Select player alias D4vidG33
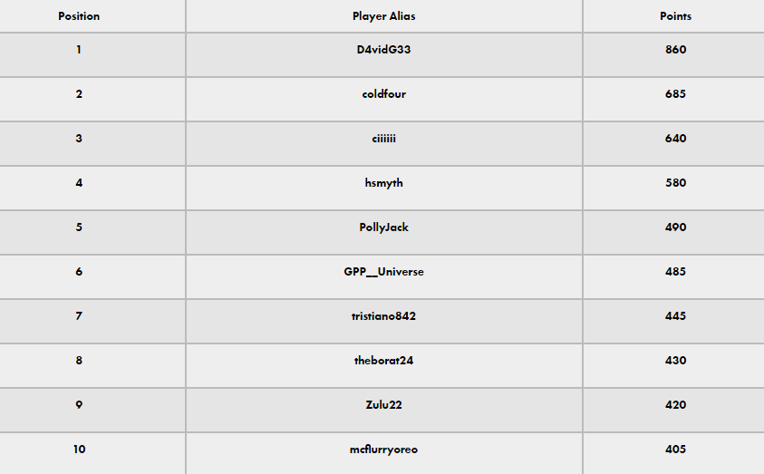 coord(384,50)
